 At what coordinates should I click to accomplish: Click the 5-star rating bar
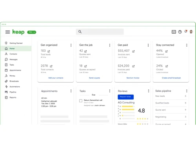(x=128, y=106)
